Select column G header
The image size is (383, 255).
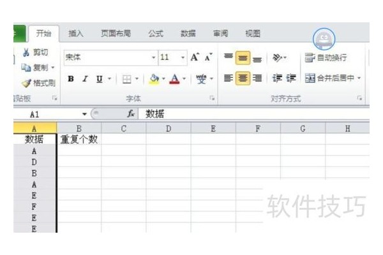[x=303, y=128]
